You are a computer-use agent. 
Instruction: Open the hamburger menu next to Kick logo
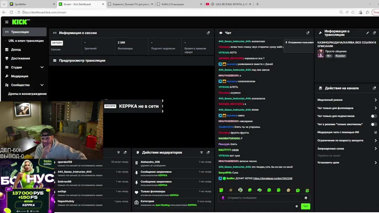[x=7, y=22]
